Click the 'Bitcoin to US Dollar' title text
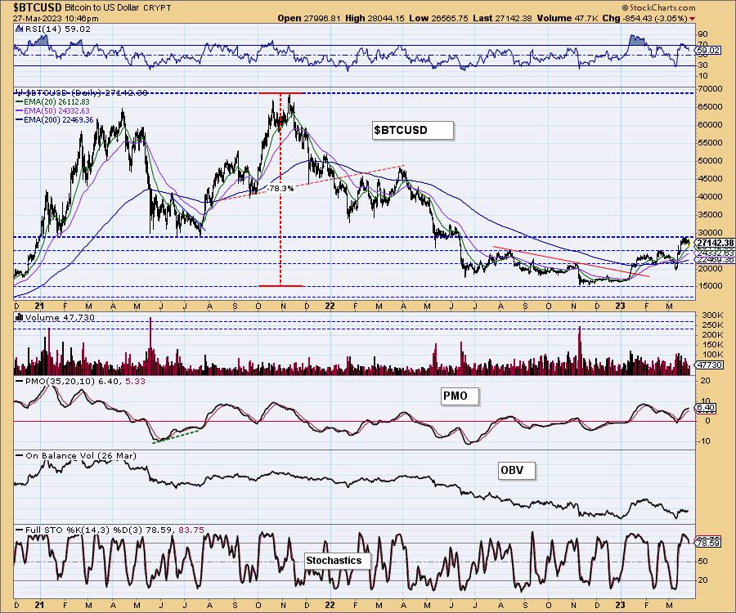Image resolution: width=736 pixels, height=613 pixels. [104, 8]
